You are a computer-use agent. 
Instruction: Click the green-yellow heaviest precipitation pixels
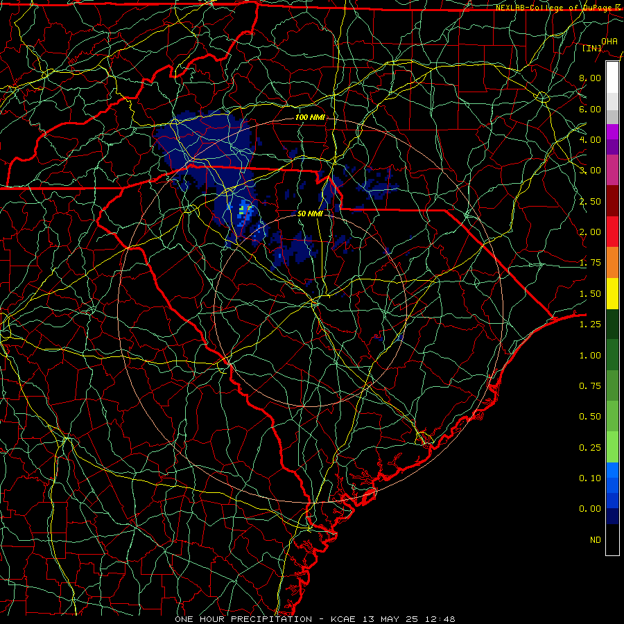click(x=241, y=208)
